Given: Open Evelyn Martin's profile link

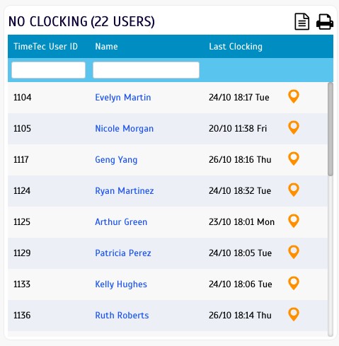Looking at the screenshot, I should click(x=123, y=98).
